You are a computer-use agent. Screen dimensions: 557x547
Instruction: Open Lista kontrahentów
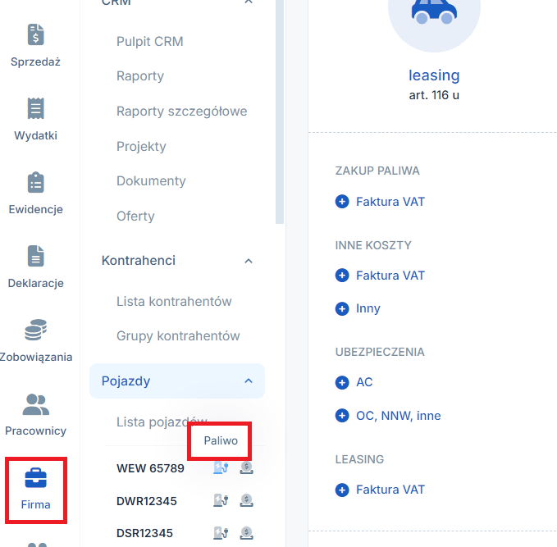[x=174, y=302]
